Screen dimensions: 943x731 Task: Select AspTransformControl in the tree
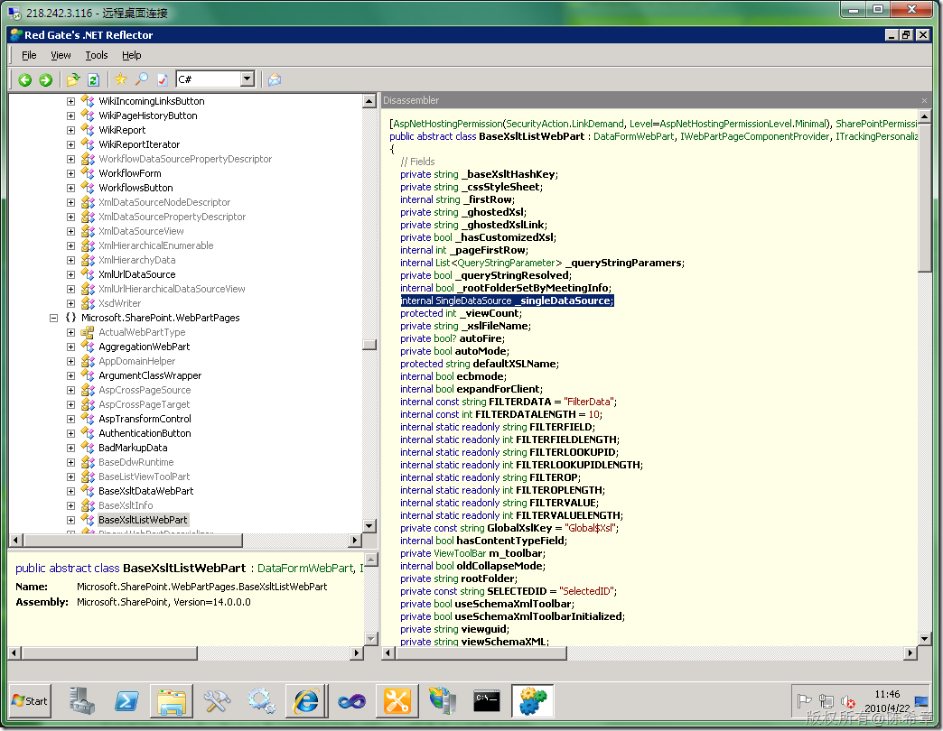point(145,419)
